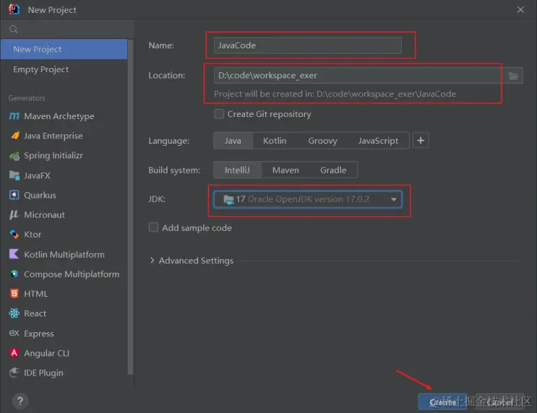Screen dimensions: 537x413
Task: Open help with question mark button
Action: (x=20, y=401)
